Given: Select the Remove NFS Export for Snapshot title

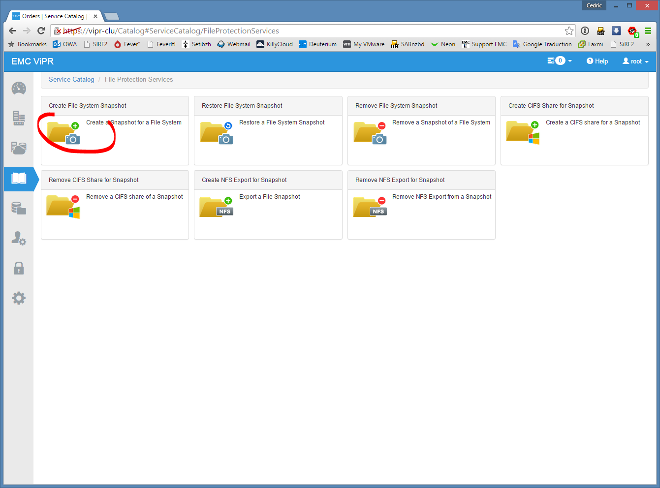Looking at the screenshot, I should 400,180.
